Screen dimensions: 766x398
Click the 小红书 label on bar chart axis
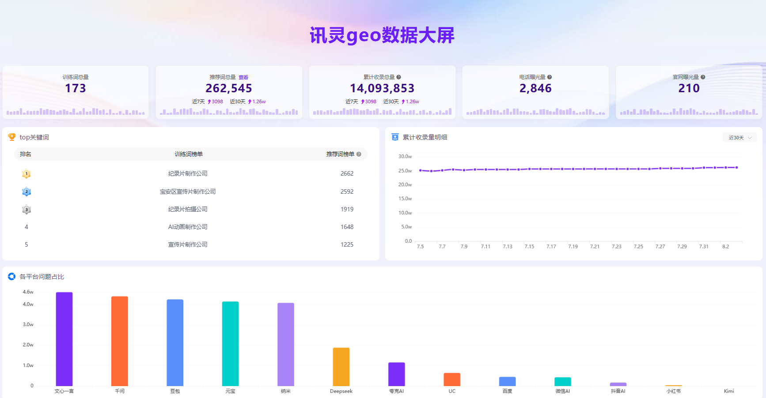tap(674, 391)
